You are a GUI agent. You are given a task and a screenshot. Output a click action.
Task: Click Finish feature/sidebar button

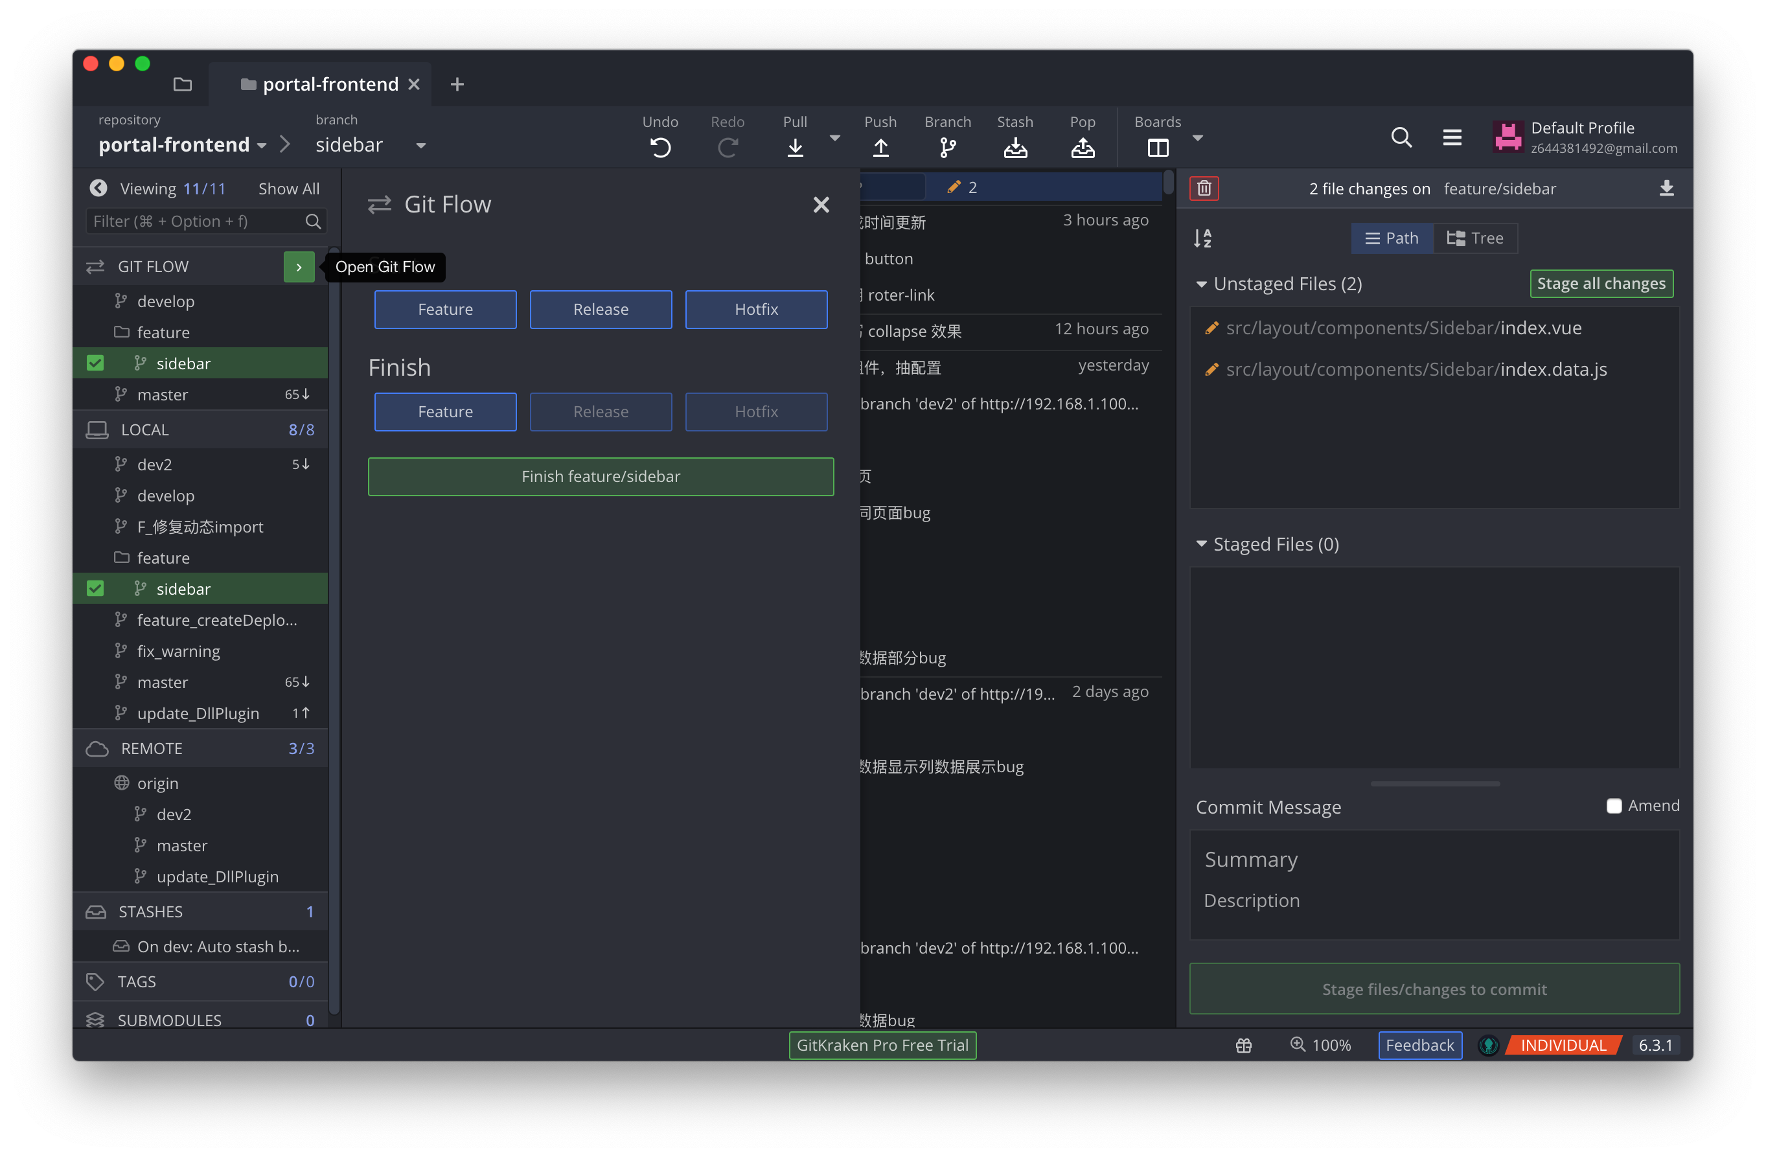click(x=601, y=476)
